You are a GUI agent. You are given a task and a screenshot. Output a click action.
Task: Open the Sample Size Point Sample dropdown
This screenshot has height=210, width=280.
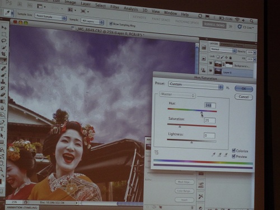pos(50,17)
